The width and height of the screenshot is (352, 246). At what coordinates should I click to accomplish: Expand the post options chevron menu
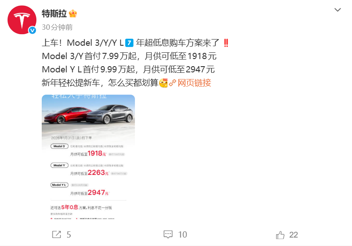(338, 10)
